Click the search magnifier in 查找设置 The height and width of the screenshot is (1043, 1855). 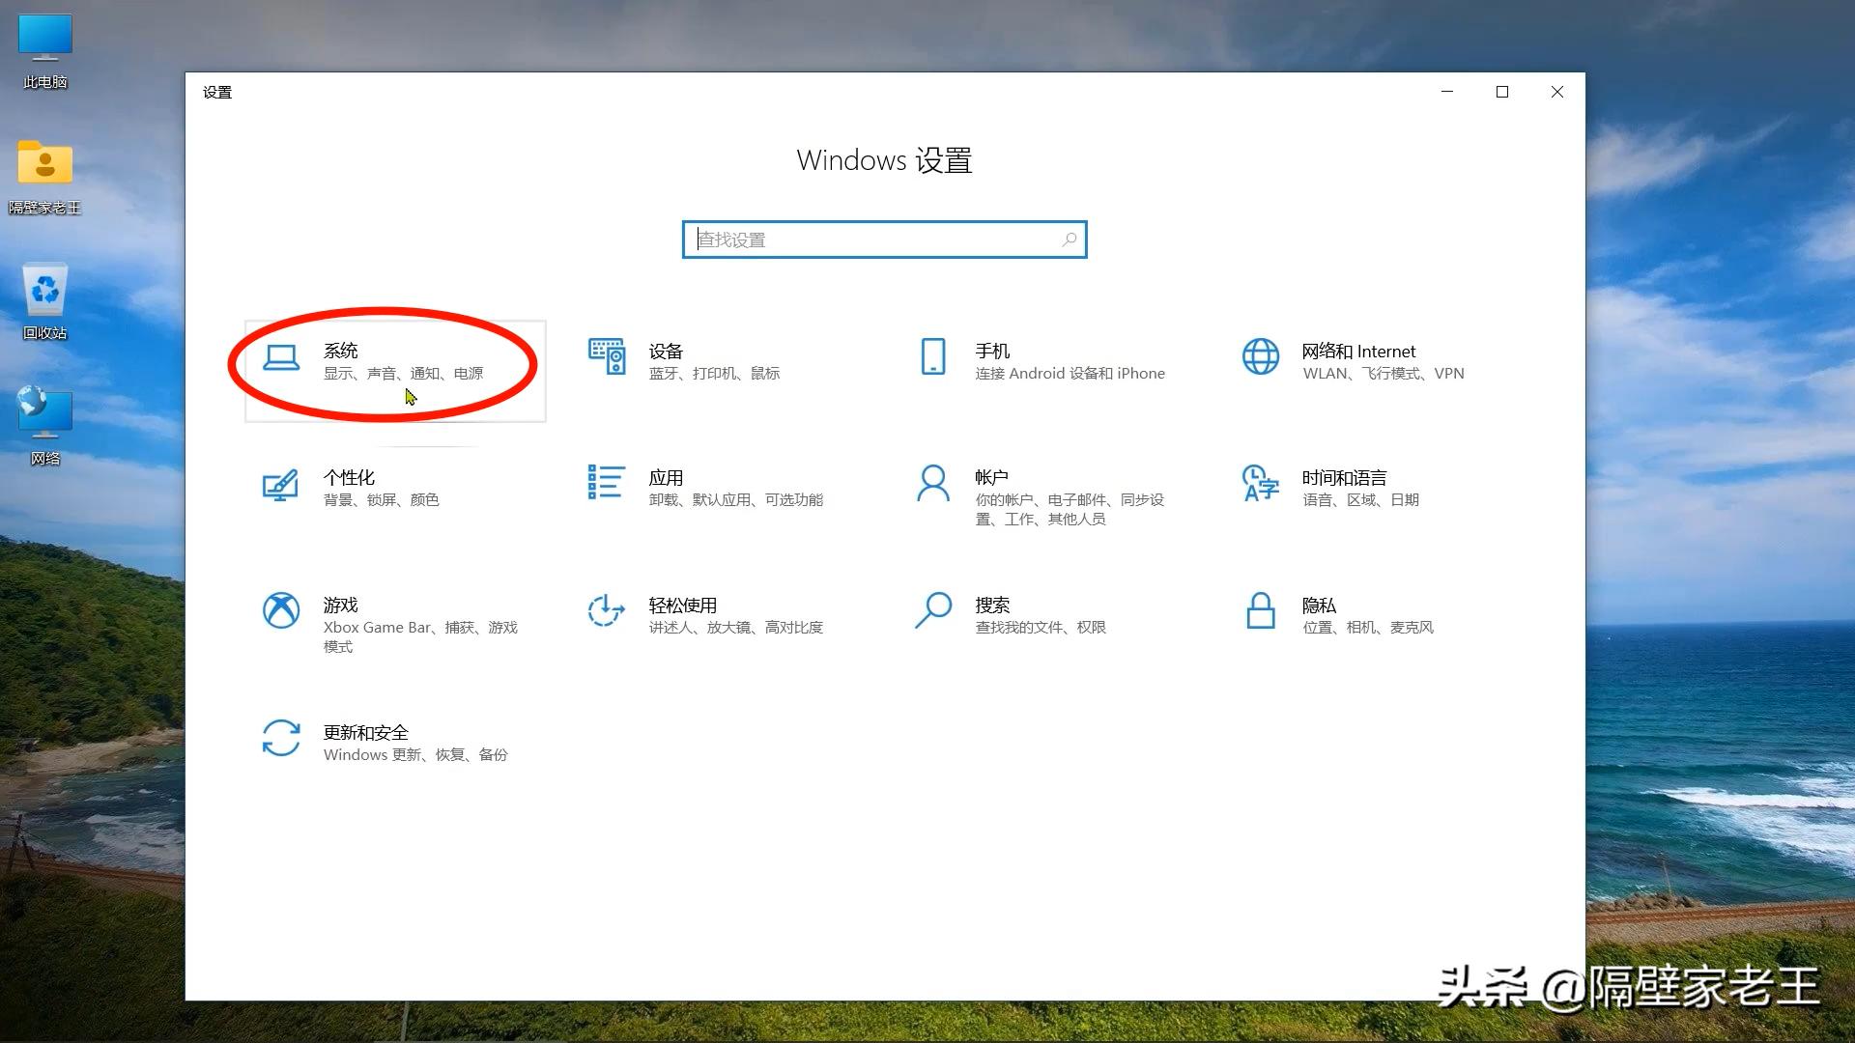pyautogui.click(x=1069, y=239)
